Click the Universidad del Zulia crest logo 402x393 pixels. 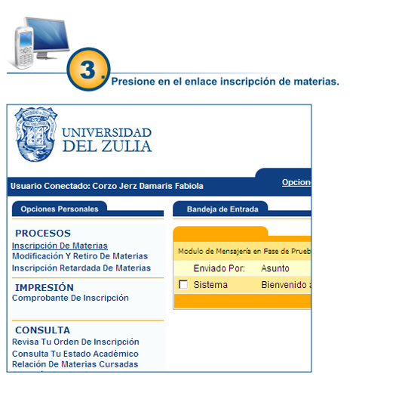[36, 135]
